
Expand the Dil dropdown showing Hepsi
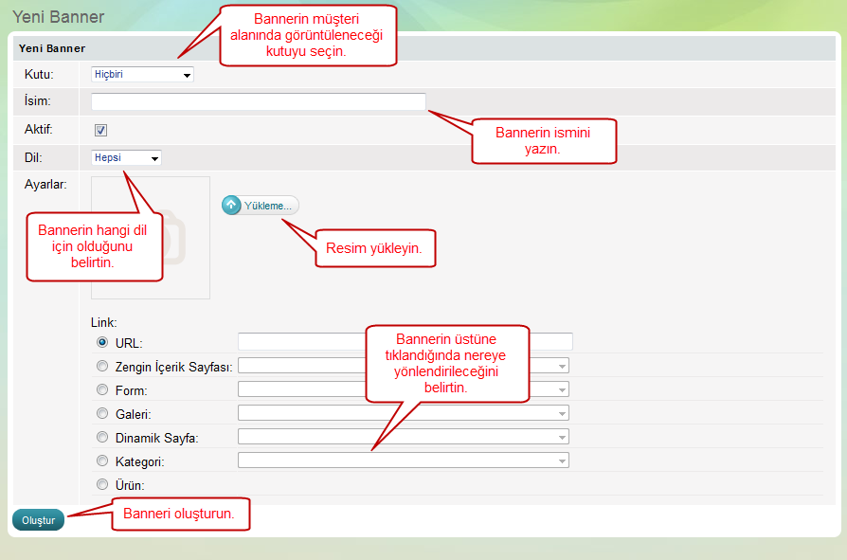(x=126, y=157)
